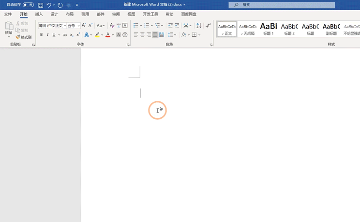Click the Decrease Font Size icon
This screenshot has width=360, height=222.
click(90, 25)
